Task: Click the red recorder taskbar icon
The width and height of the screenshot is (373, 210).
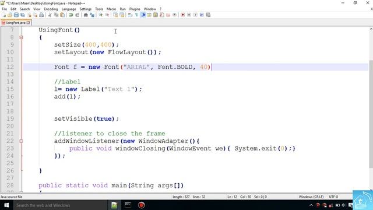Action: [x=141, y=205]
